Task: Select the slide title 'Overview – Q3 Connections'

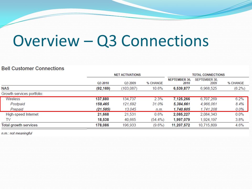Action: (x=111, y=41)
